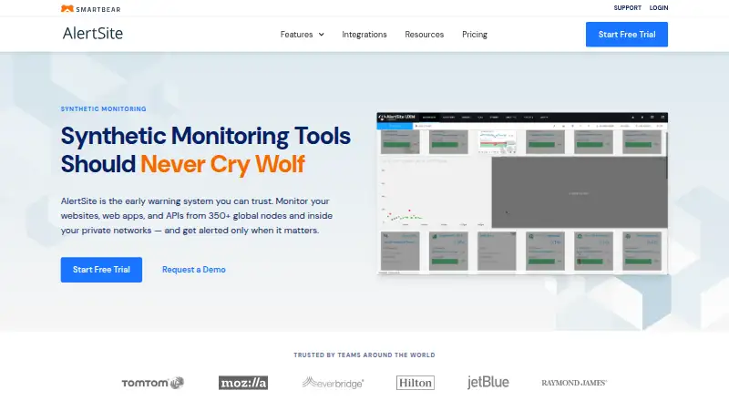The width and height of the screenshot is (729, 401).
Task: Click the TomTom logo
Action: pyautogui.click(x=153, y=383)
